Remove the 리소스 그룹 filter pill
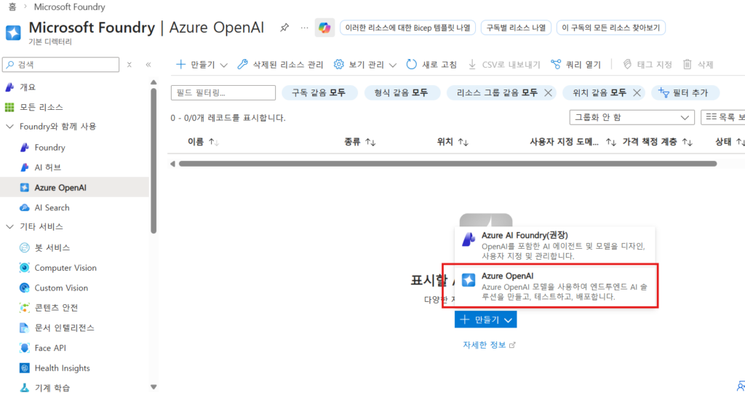The height and width of the screenshot is (393, 745). pyautogui.click(x=548, y=92)
